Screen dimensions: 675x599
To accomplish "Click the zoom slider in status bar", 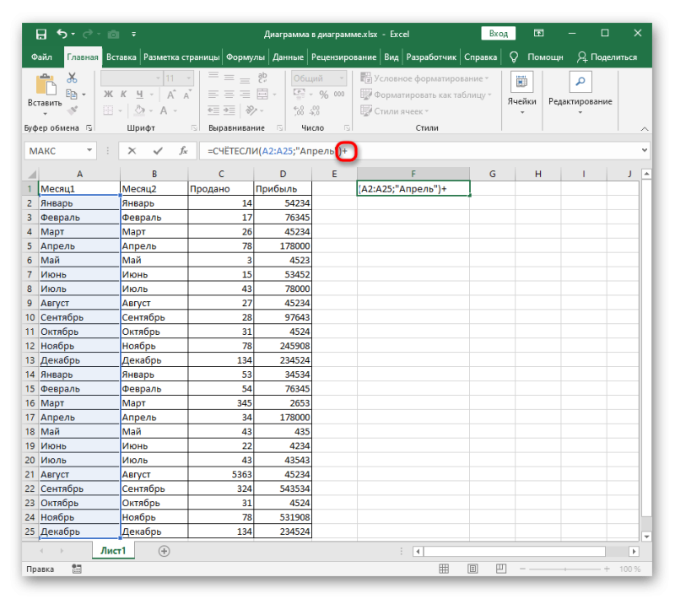I will coord(564,569).
